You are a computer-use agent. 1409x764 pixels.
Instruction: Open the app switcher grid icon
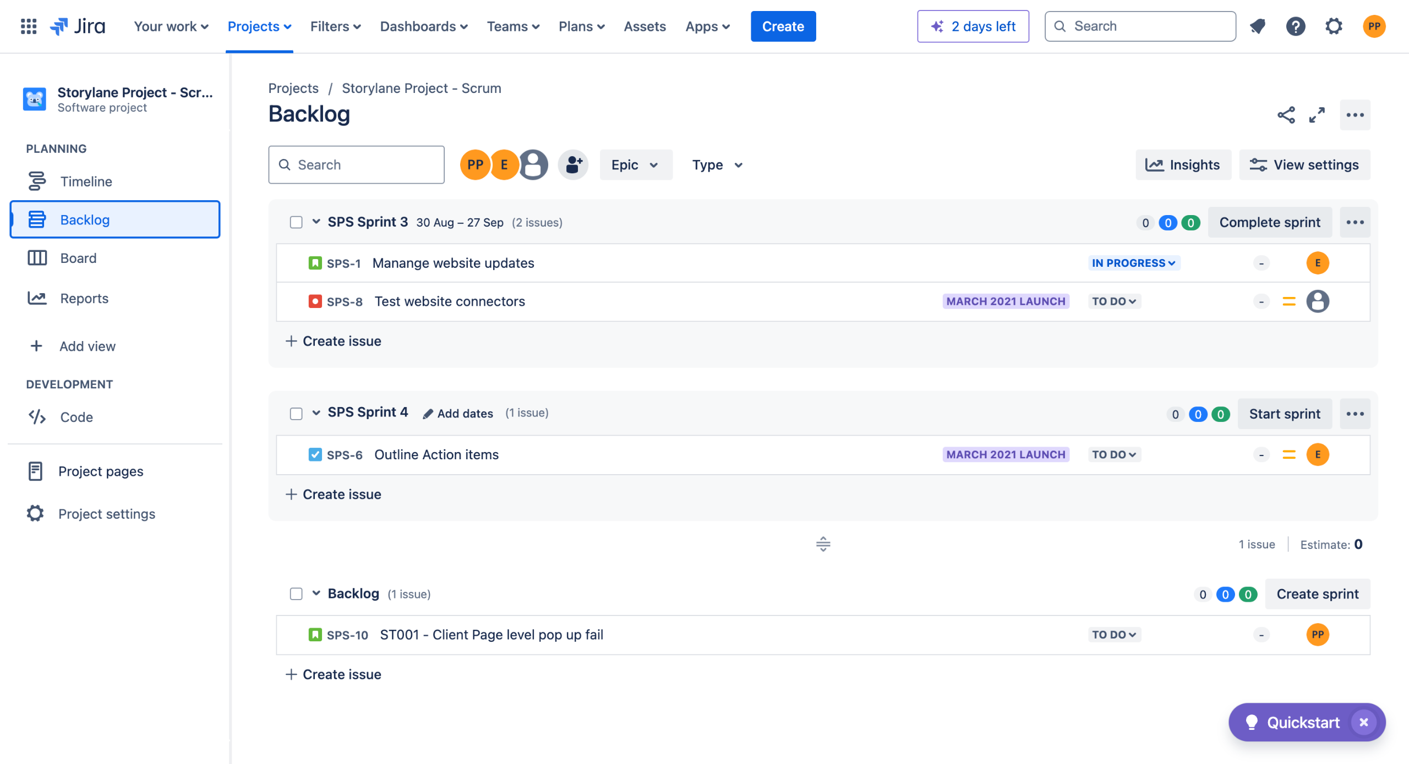click(28, 26)
